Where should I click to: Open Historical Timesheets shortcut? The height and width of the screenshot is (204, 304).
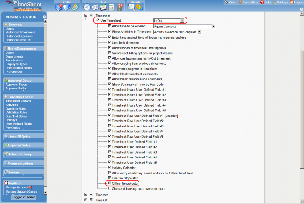click(21, 32)
